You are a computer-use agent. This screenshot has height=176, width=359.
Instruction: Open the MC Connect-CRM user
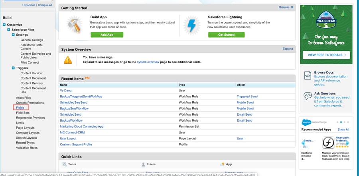coord(72,132)
